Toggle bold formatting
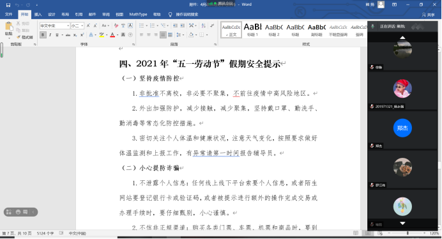This screenshot has height=239, width=442. pyautogui.click(x=43, y=35)
